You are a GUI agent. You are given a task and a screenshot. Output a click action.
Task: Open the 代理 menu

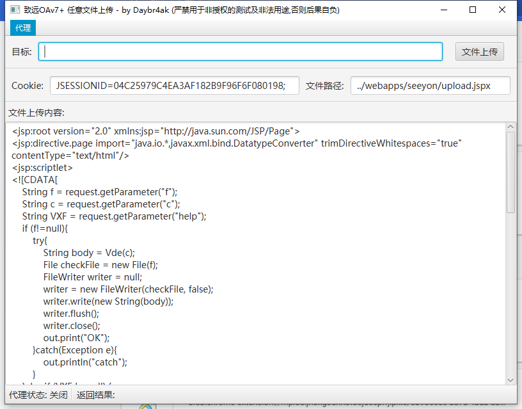(x=23, y=28)
